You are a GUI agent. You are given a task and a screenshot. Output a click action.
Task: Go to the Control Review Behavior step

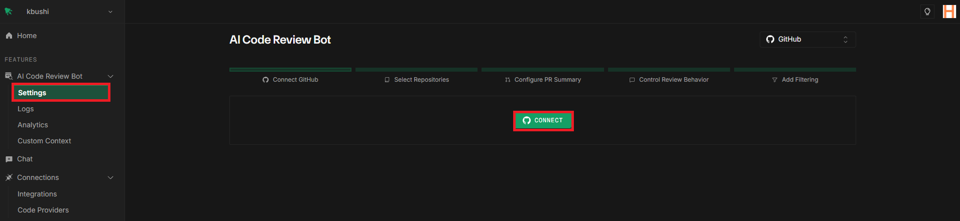coord(669,80)
